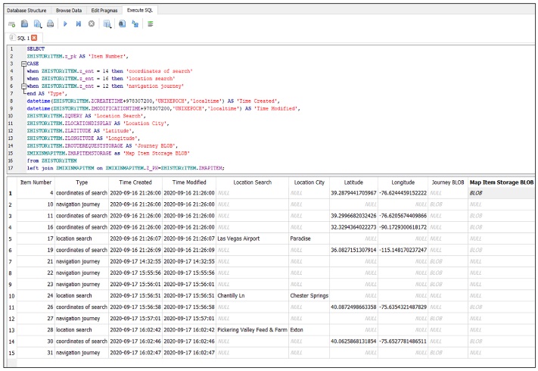538x371 pixels.
Task: Toggle comment block in the editor toolbar
Action: [x=151, y=23]
